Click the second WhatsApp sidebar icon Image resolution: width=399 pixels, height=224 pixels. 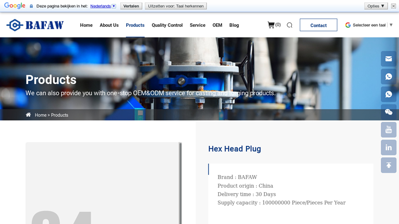coord(389,95)
